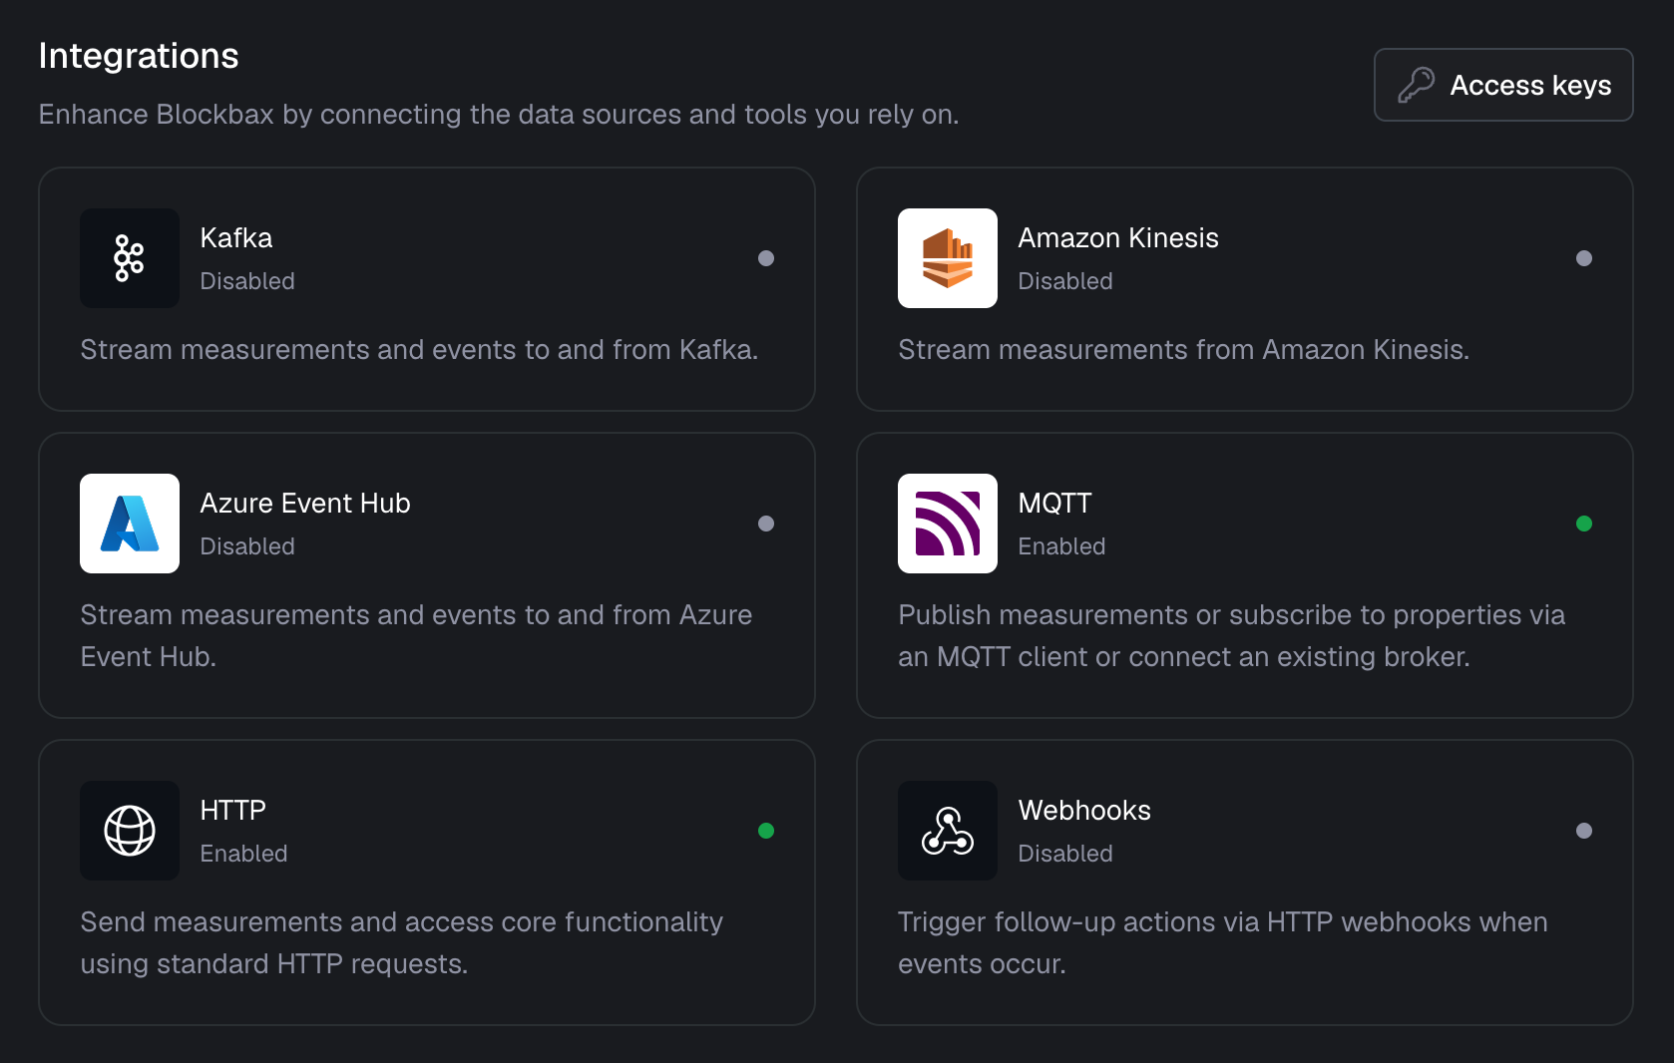Open the Azure Event Hub integration

pyautogui.click(x=426, y=575)
